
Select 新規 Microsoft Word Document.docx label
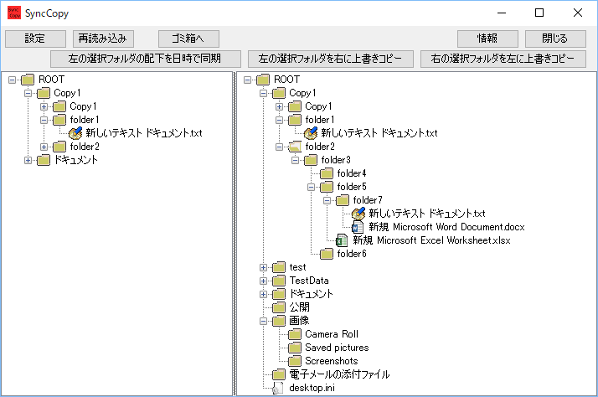pyautogui.click(x=446, y=227)
